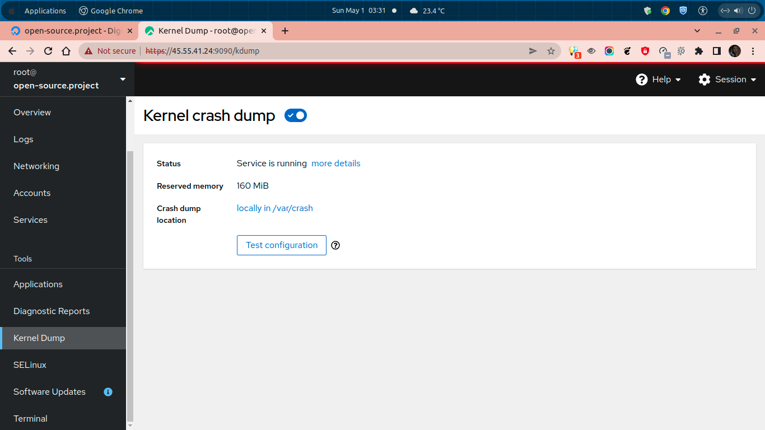This screenshot has height=430, width=765.
Task: Open the colorful camera lens extension
Action: 609,51
